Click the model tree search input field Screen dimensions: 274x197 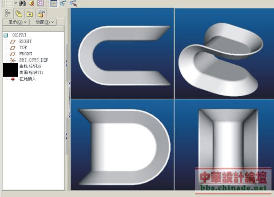[34, 29]
